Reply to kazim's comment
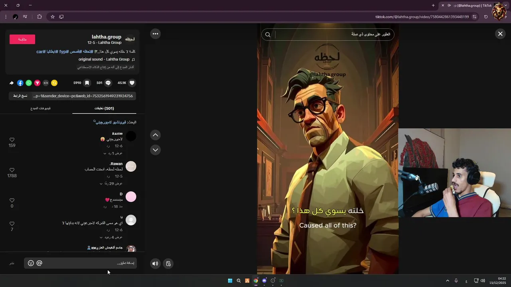 coord(108,146)
